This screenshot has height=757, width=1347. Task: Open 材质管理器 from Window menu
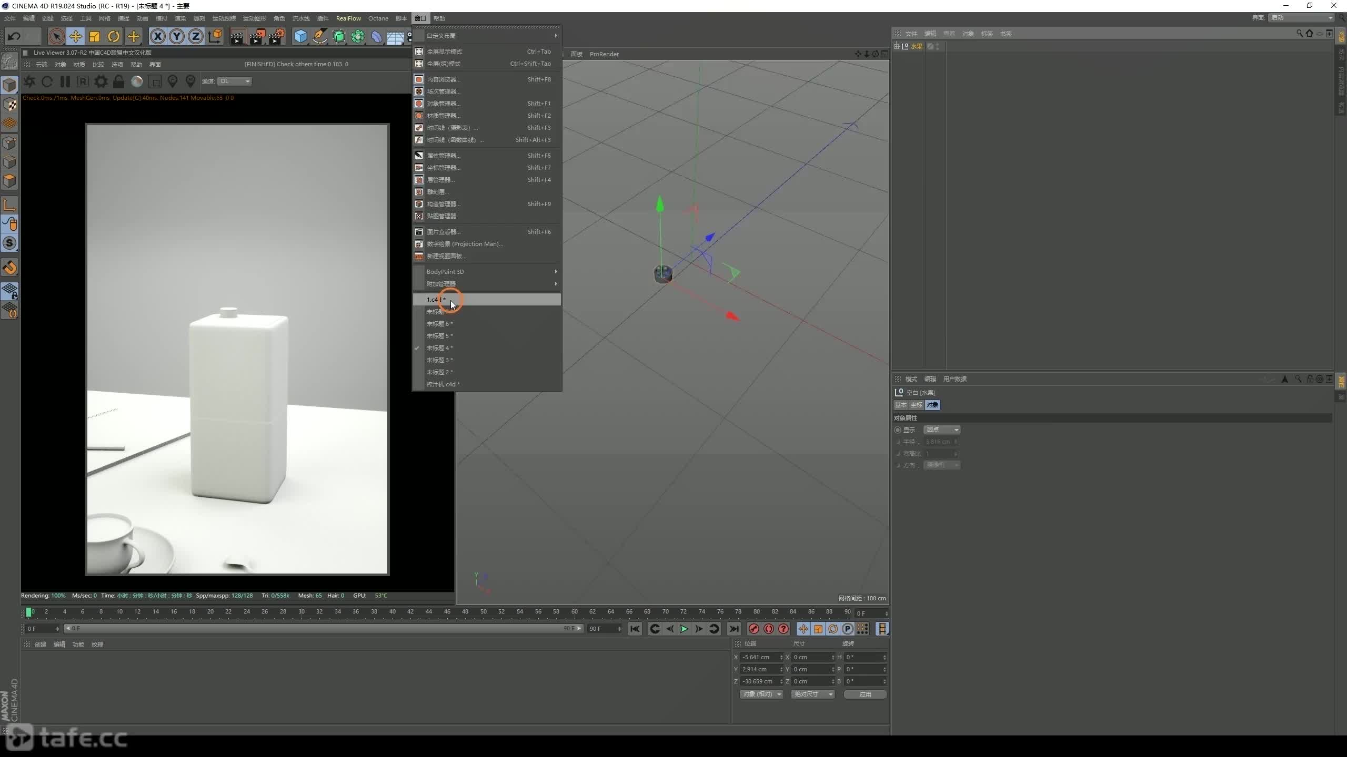[x=487, y=116]
